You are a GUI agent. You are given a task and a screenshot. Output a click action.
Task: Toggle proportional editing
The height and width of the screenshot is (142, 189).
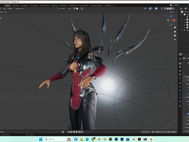(x=82, y=9)
